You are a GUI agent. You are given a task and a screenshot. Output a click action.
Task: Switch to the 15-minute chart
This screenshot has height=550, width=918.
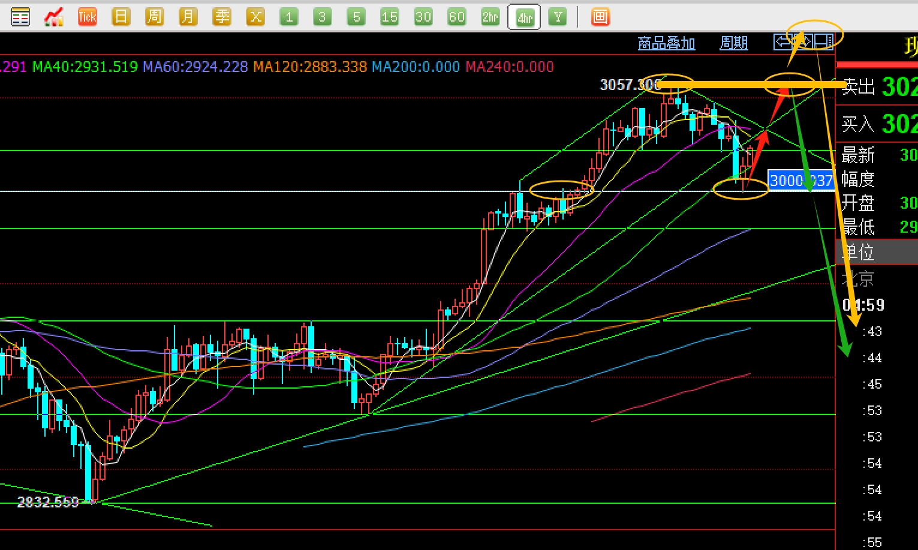tap(390, 17)
